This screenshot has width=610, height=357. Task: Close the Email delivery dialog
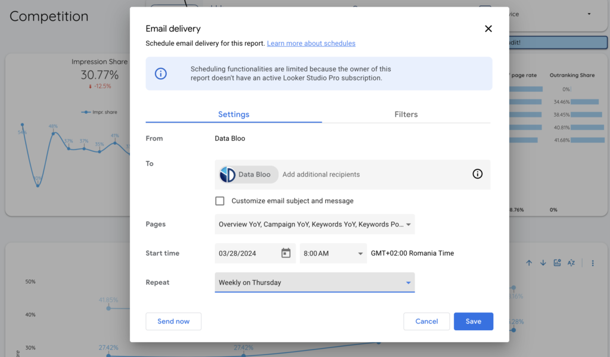click(x=488, y=28)
